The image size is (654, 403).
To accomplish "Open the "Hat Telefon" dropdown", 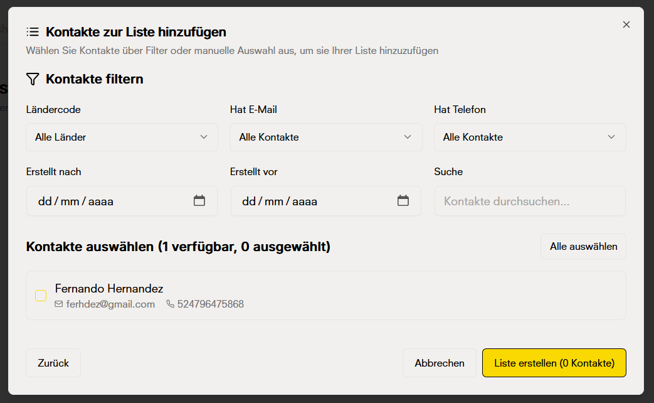I will pyautogui.click(x=530, y=137).
